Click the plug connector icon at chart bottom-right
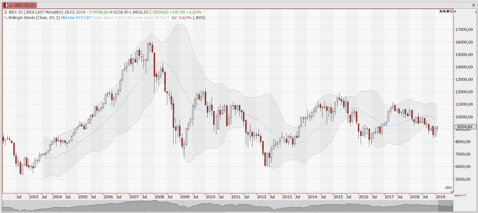Screen dimensions: 478x213 pos(448,188)
